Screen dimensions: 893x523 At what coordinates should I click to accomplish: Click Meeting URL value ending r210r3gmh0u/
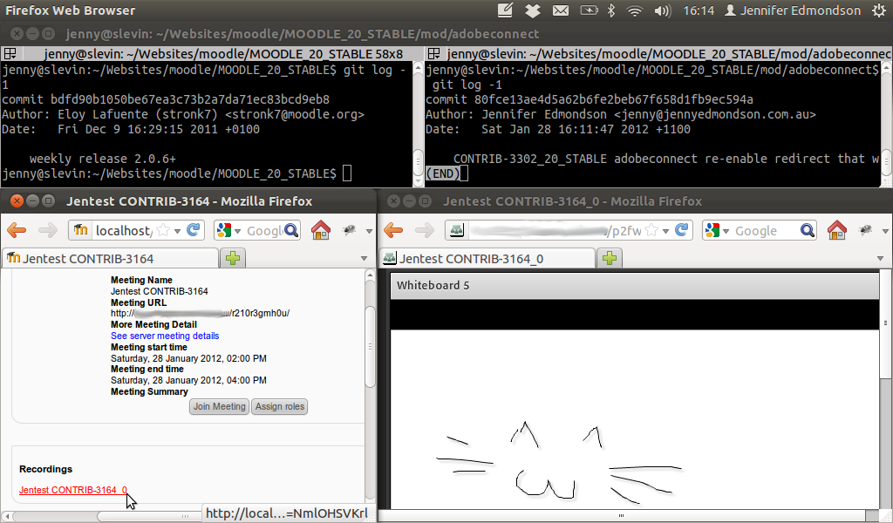(x=200, y=313)
